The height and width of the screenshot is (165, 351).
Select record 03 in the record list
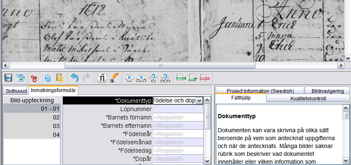click(x=32, y=126)
